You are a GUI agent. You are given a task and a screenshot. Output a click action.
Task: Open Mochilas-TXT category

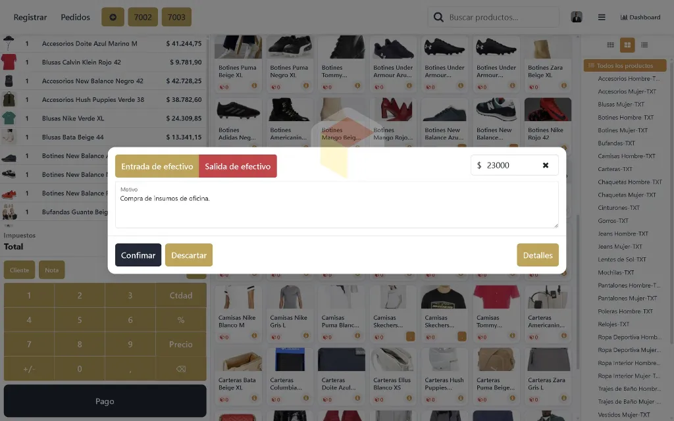pyautogui.click(x=616, y=272)
